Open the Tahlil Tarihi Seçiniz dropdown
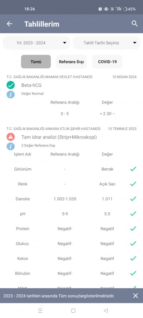 107,43
